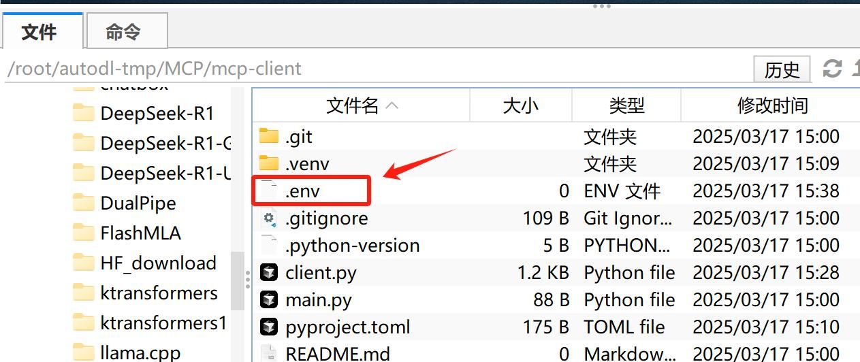
Task: Select the .git folder icon
Action: (269, 136)
